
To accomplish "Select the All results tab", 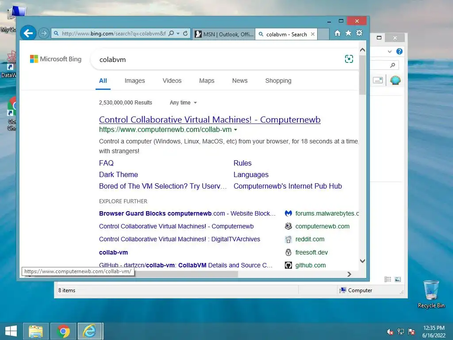I will (103, 81).
